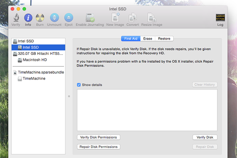Click the Verify Disk button

pos(205,137)
